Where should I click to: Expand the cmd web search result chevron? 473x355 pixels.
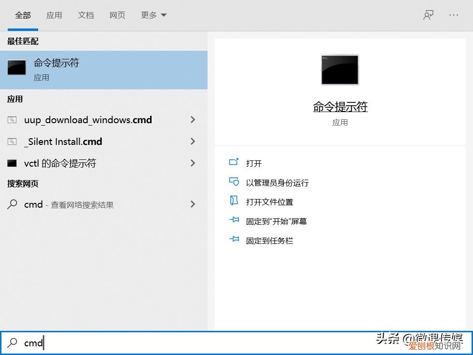click(x=193, y=204)
